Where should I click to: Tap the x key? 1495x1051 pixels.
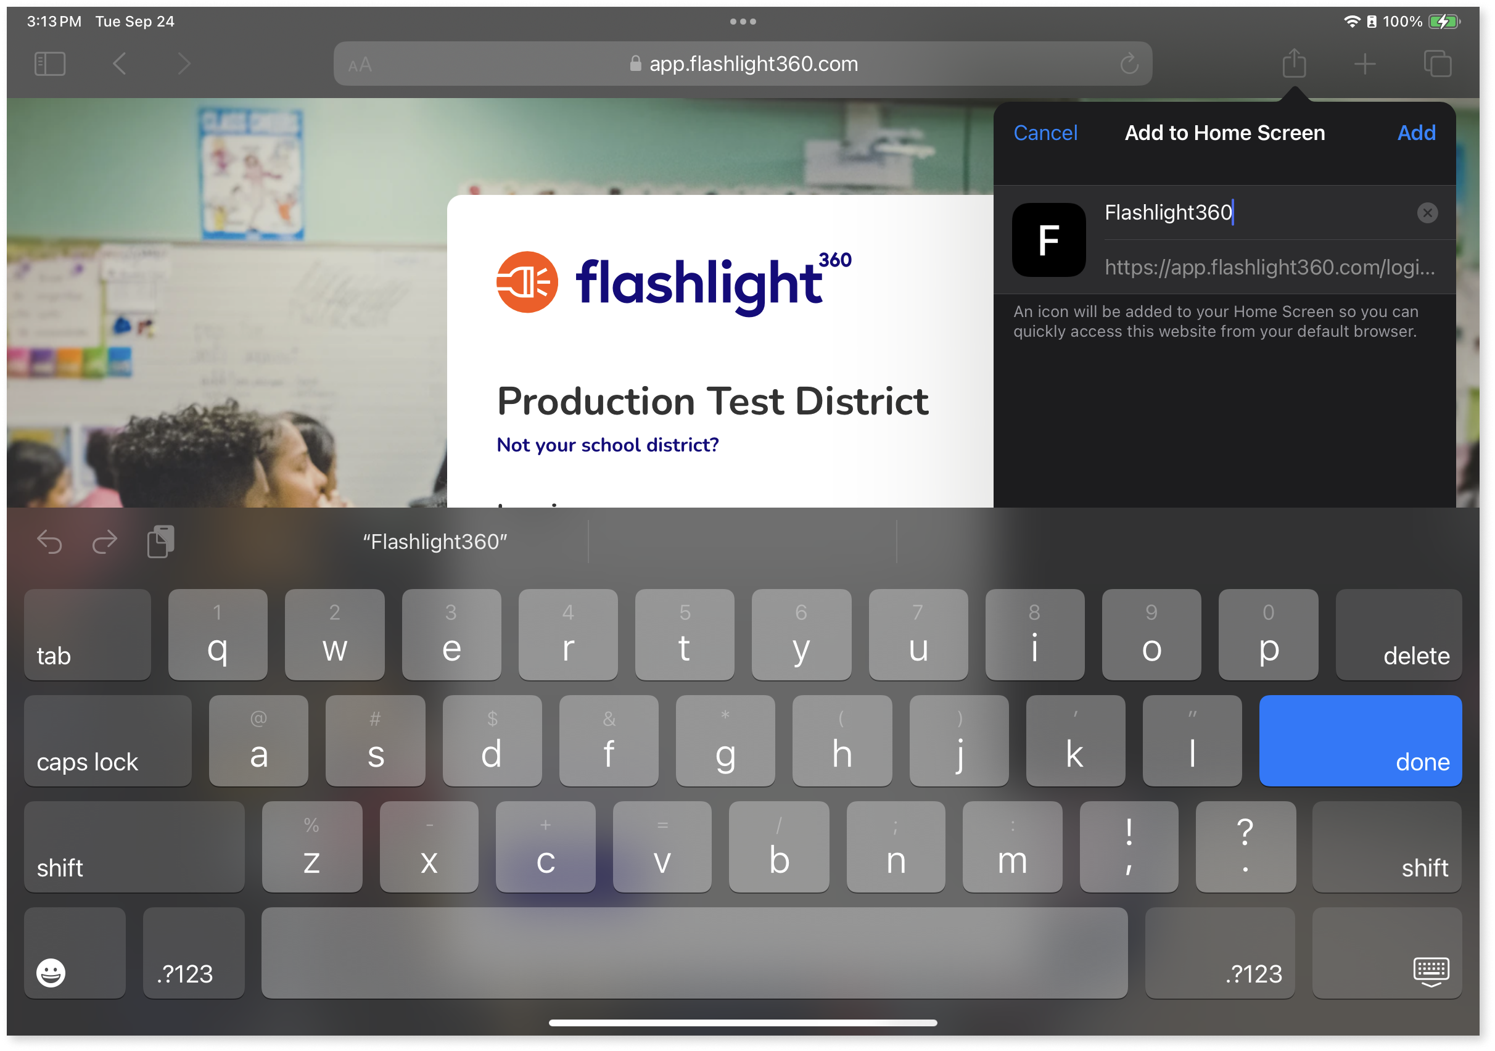click(x=429, y=847)
